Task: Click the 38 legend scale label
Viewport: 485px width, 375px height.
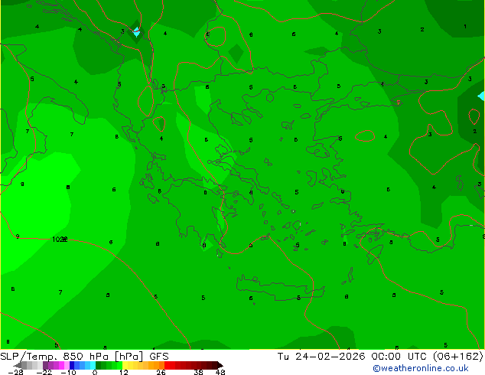Action: tap(198, 372)
